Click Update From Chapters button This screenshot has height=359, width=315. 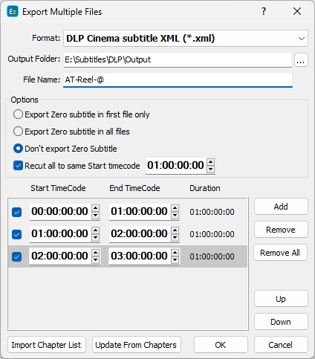coord(137,345)
